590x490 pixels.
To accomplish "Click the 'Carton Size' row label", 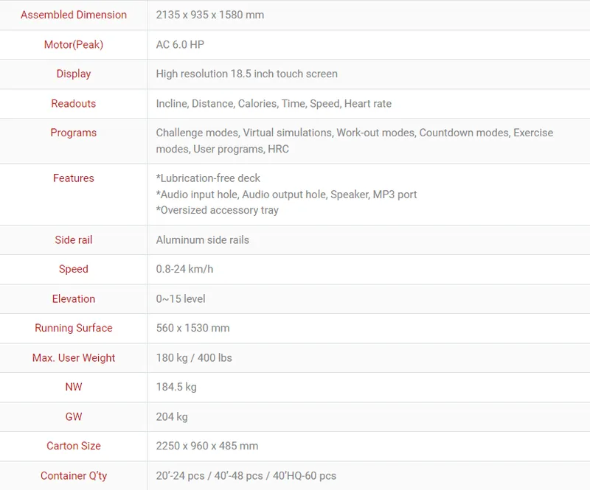I will coord(74,446).
